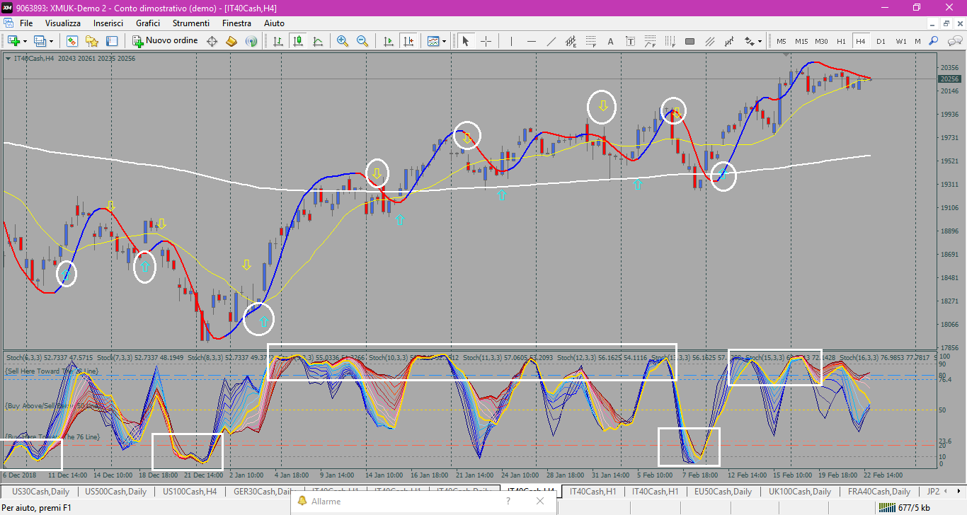Switch to FRA40Cash,Daily chart tab

(878, 492)
